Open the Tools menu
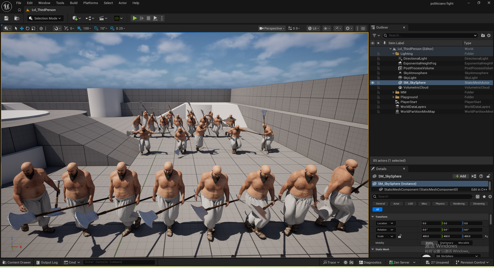This screenshot has width=494, height=268. [x=60, y=3]
